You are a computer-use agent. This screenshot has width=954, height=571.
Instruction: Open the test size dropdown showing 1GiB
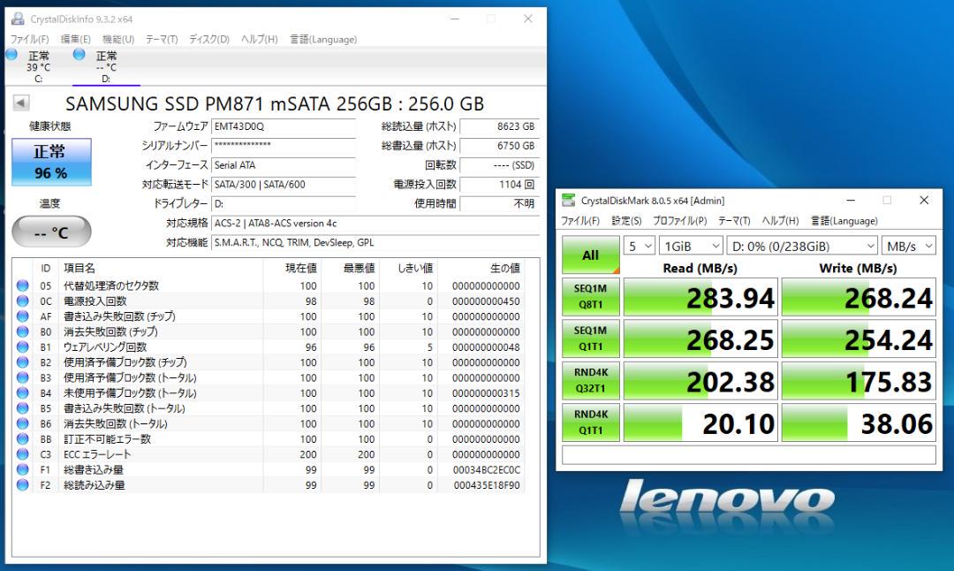[691, 246]
